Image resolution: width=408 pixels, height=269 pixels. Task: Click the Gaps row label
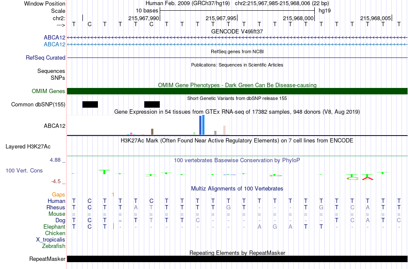[58, 195]
